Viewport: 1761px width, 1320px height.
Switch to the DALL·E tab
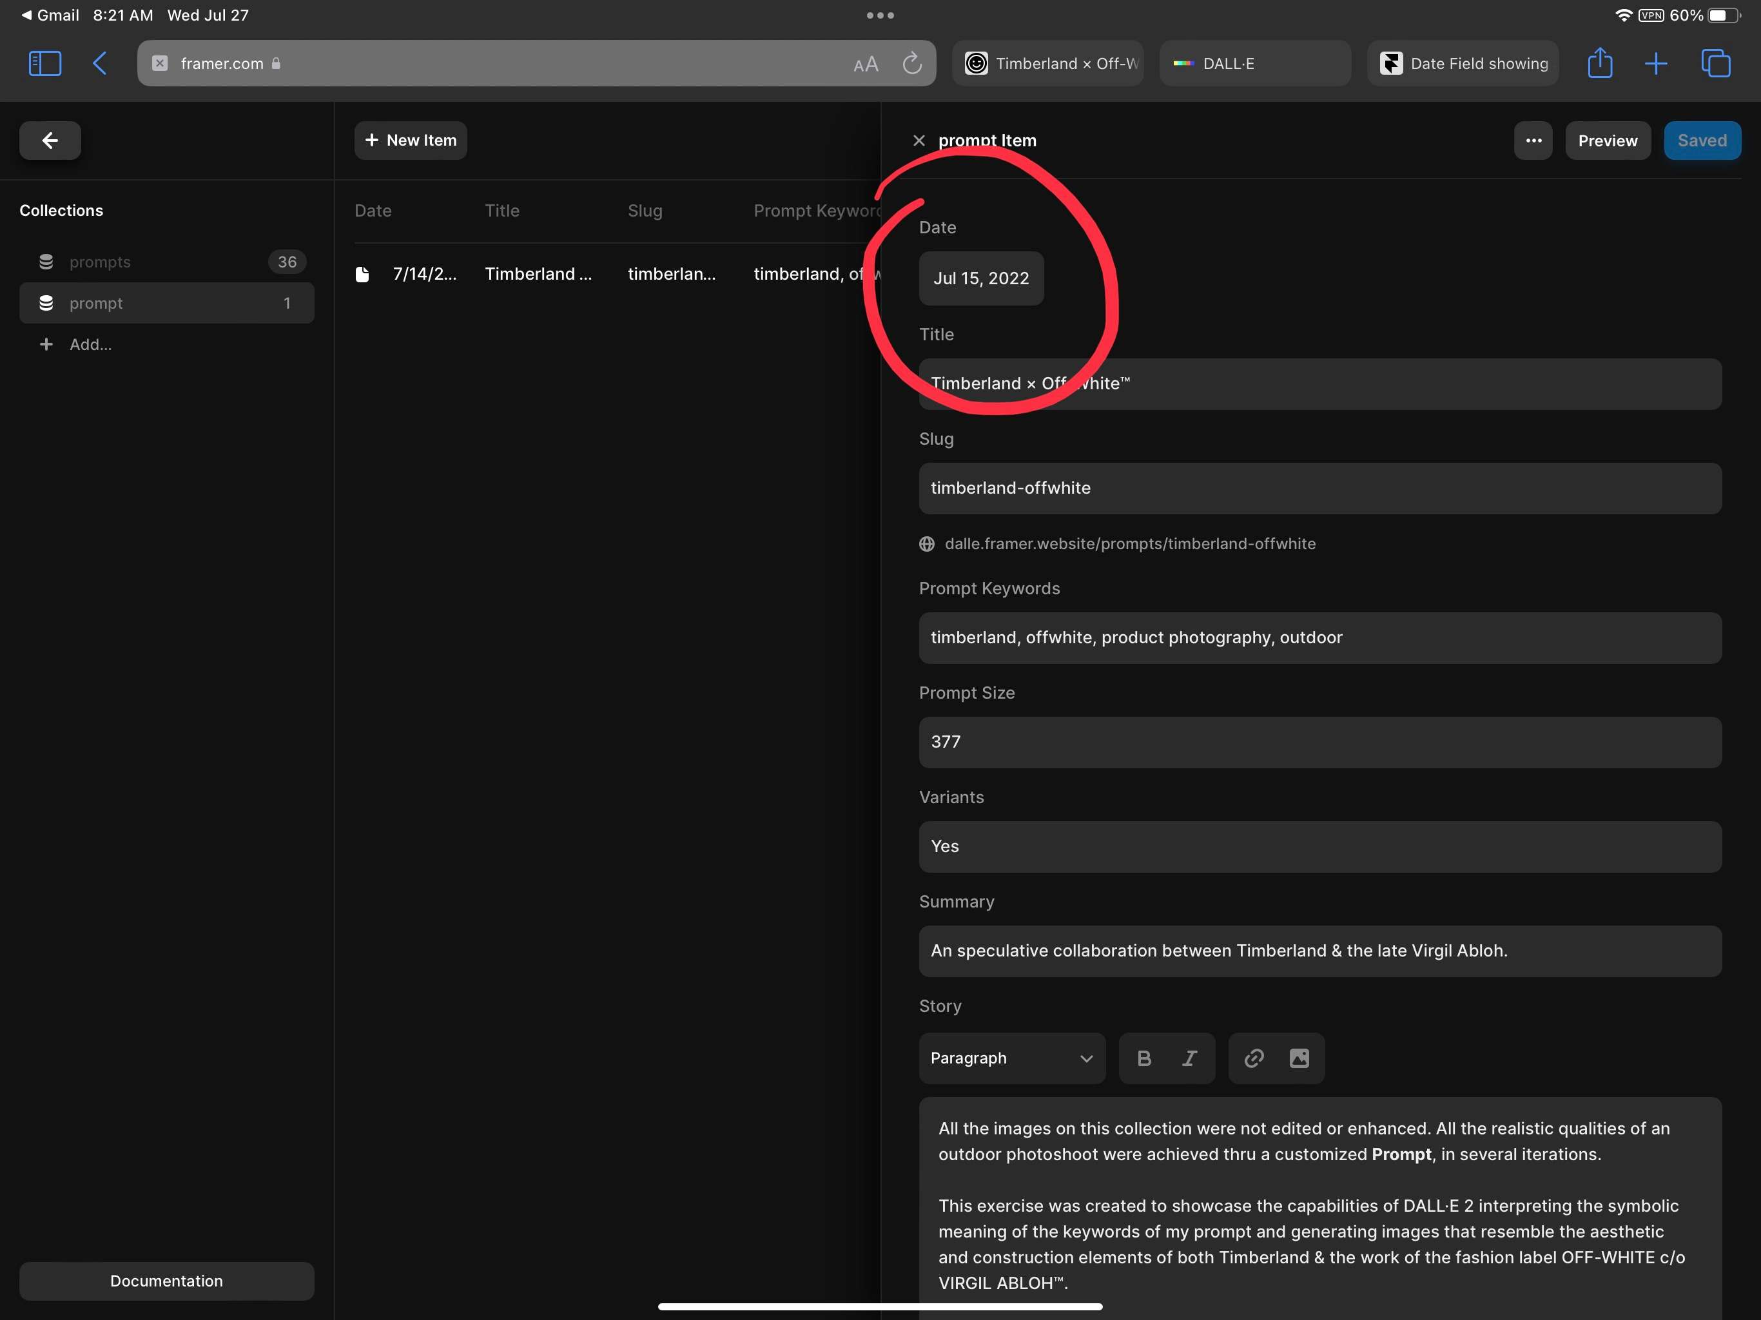(x=1256, y=64)
